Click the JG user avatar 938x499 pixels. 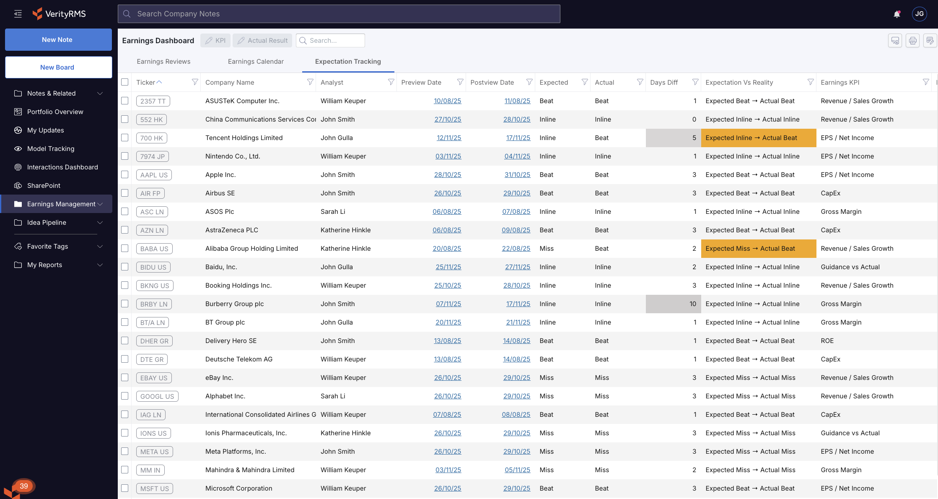tap(919, 14)
